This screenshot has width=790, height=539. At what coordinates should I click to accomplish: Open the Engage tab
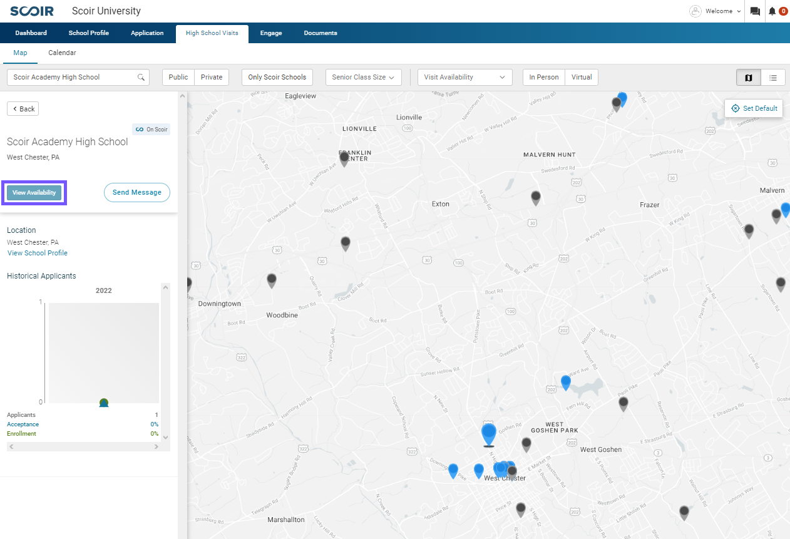(x=271, y=33)
